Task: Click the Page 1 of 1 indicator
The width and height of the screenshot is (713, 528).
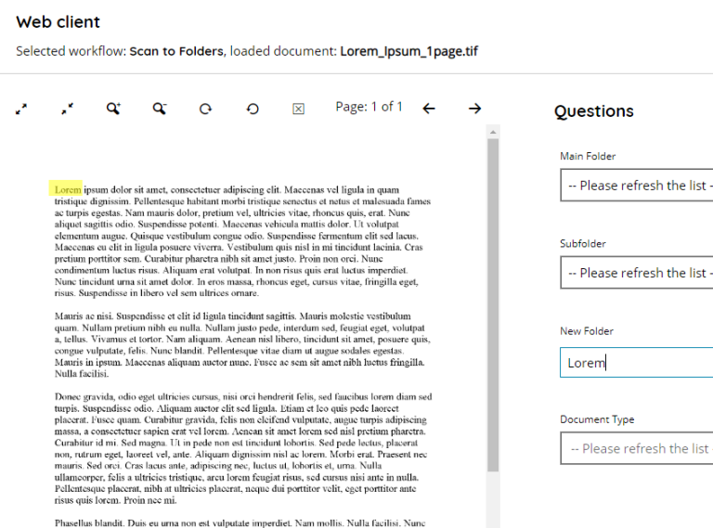Action: [369, 107]
